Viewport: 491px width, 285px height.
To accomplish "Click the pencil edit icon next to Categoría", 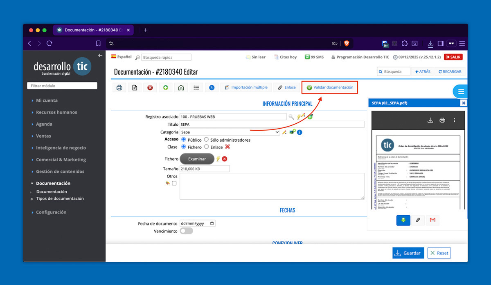I will pyautogui.click(x=284, y=132).
